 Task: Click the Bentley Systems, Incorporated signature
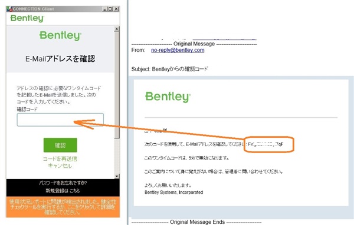click(174, 192)
